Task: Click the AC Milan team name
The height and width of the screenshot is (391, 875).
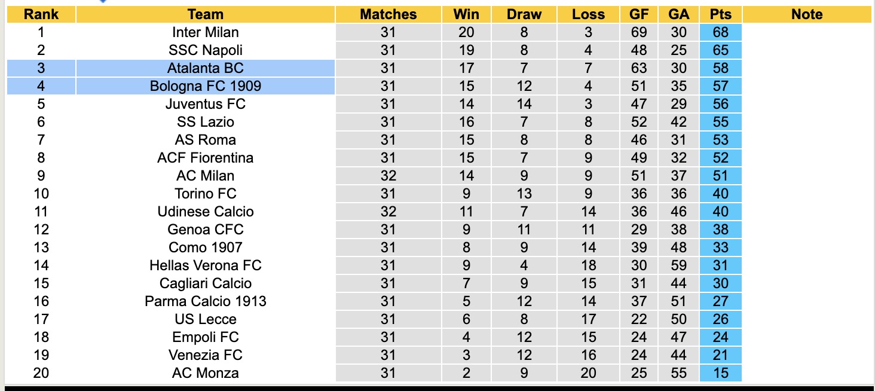Action: [205, 176]
